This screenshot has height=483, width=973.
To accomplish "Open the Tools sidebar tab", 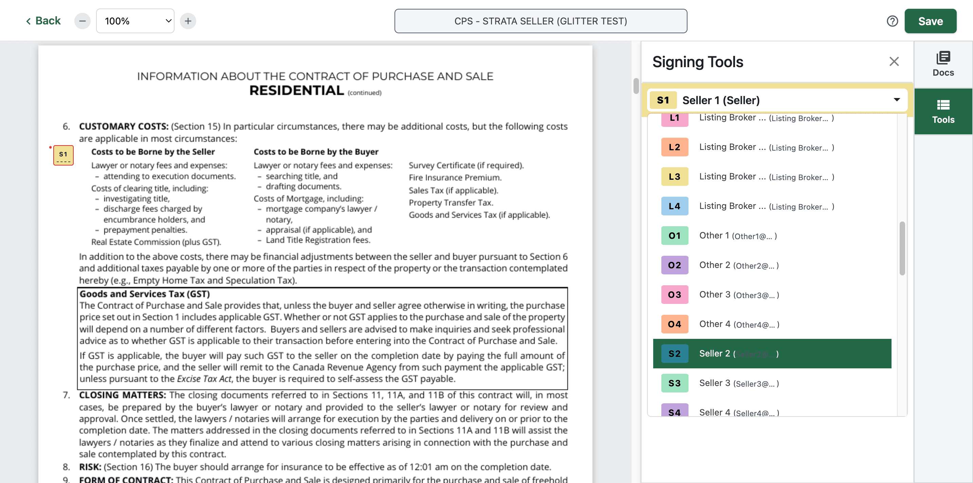I will click(x=943, y=112).
